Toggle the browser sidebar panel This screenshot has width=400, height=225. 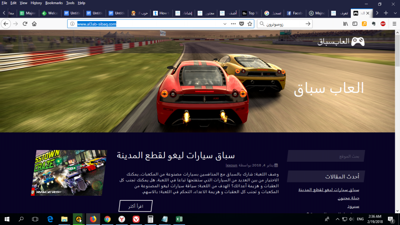[355, 23]
